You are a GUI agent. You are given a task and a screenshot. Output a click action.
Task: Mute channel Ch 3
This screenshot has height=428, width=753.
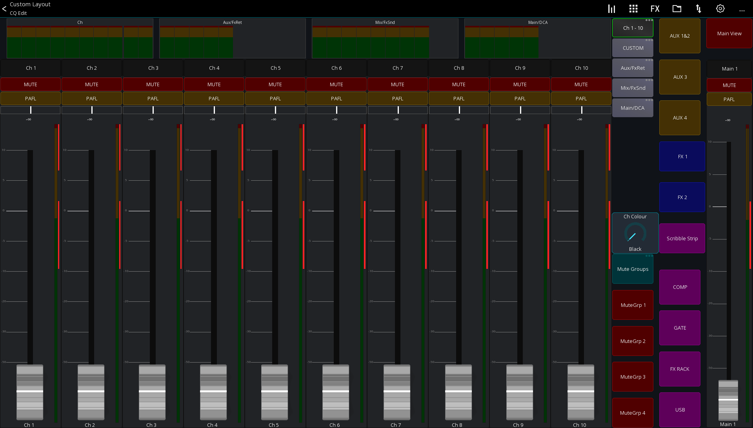point(153,84)
